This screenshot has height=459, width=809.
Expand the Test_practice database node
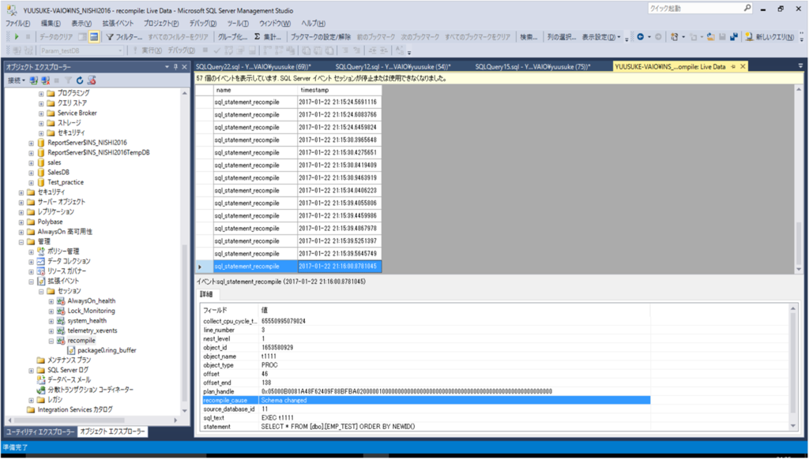click(31, 182)
